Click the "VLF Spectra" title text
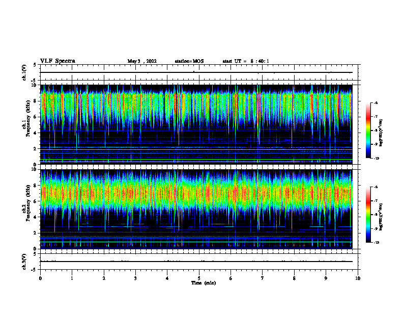This screenshot has width=403, height=312. click(x=57, y=61)
